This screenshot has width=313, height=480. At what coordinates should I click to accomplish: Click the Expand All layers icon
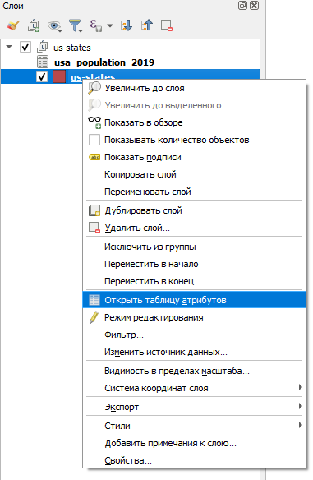(126, 25)
